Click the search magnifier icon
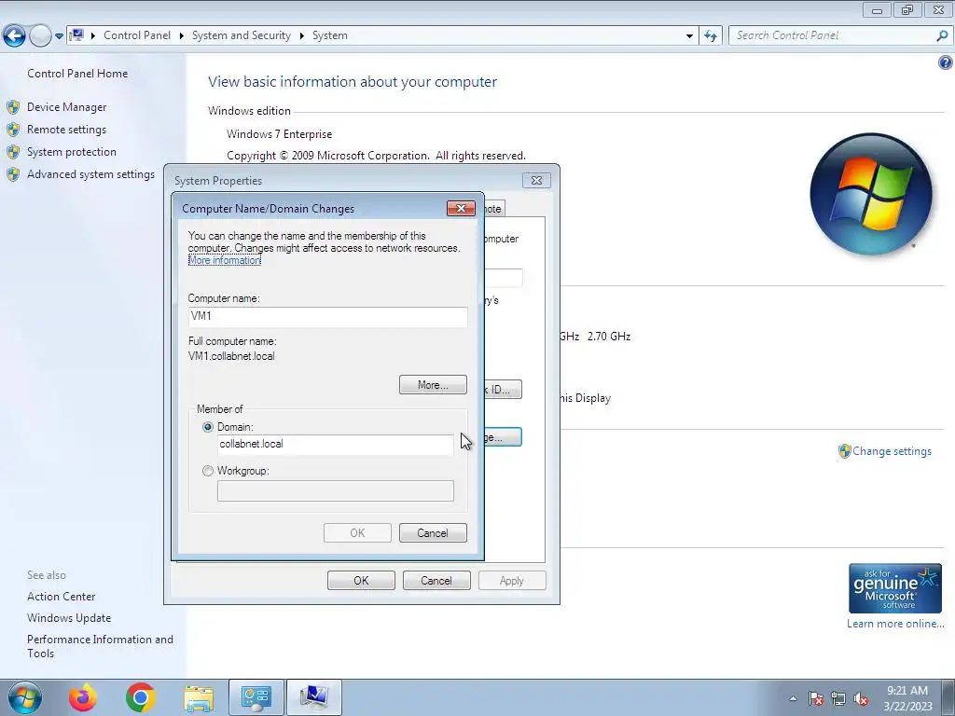 tap(942, 36)
